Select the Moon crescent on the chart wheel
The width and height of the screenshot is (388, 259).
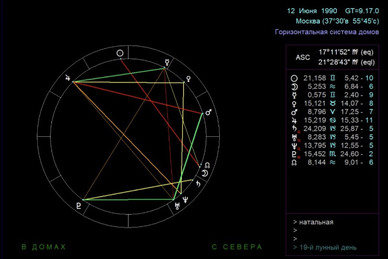point(205,173)
